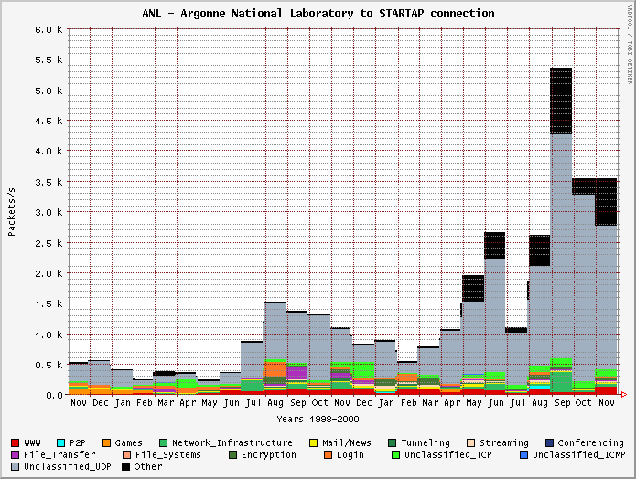
Task: Click the 'File_Transfer' legend label
Action: [x=59, y=454]
